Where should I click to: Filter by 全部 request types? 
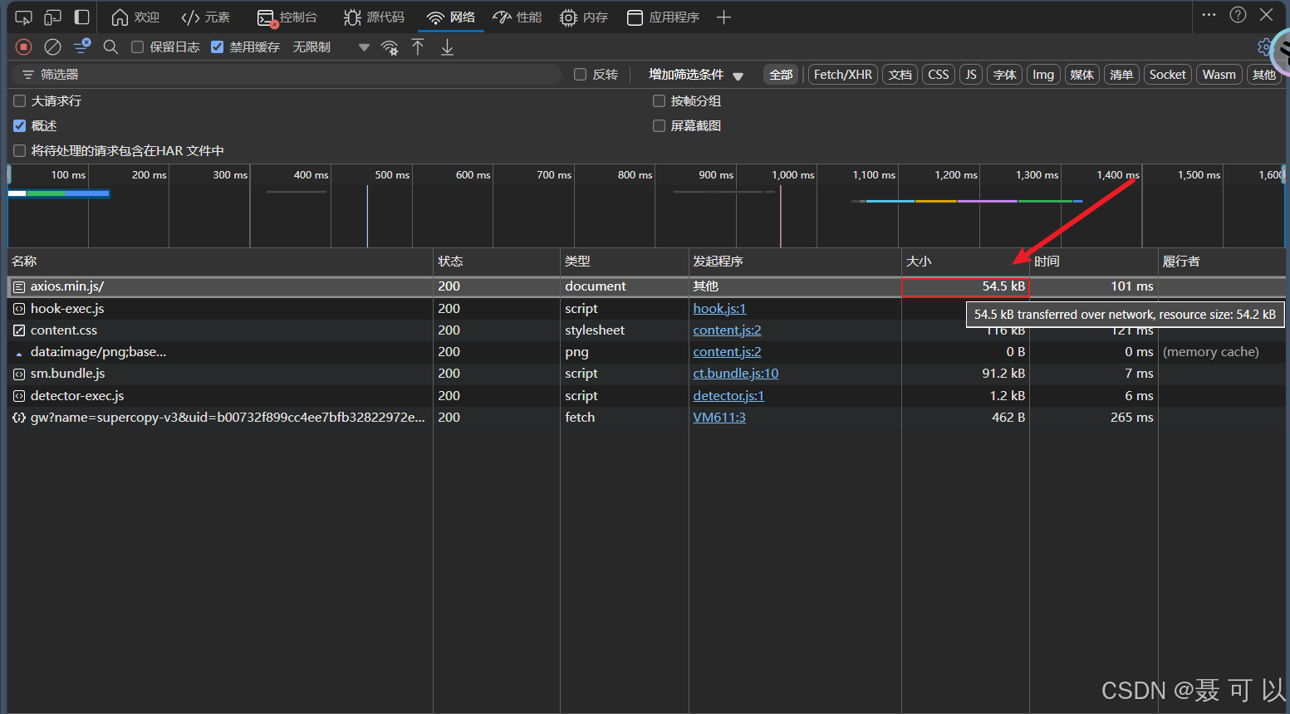point(781,75)
